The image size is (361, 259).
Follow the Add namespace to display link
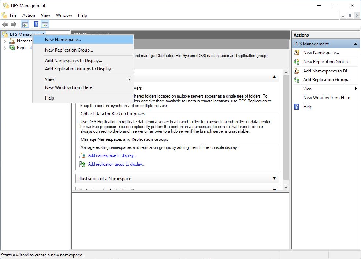(112, 155)
